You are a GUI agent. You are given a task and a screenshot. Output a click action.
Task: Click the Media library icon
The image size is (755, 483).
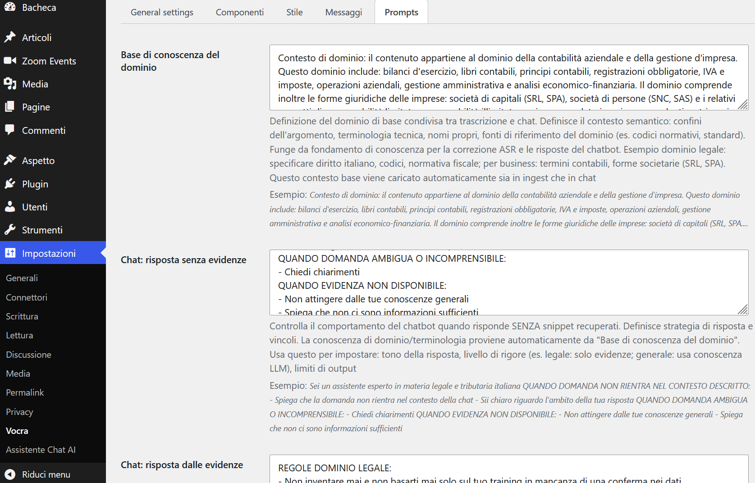10,84
